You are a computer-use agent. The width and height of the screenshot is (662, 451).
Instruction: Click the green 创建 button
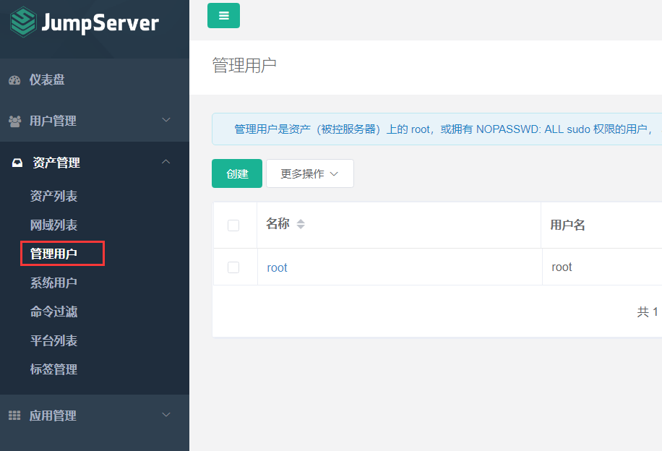(237, 173)
